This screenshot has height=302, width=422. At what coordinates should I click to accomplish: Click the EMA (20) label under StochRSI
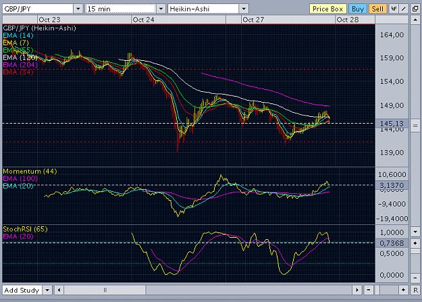pos(18,236)
